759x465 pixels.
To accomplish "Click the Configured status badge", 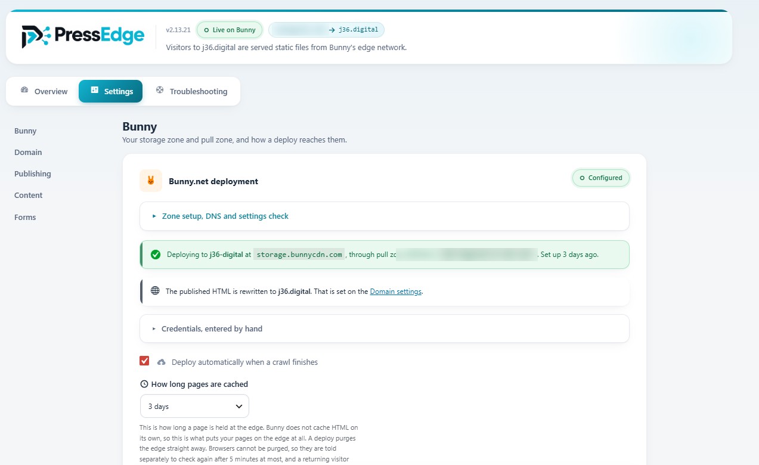I will pos(601,178).
